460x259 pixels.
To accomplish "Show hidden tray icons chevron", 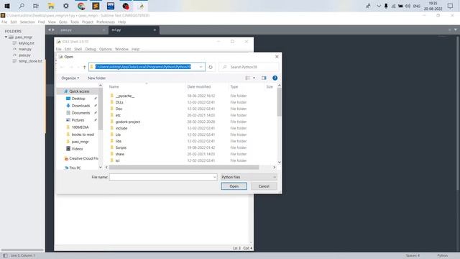I will (379, 6).
